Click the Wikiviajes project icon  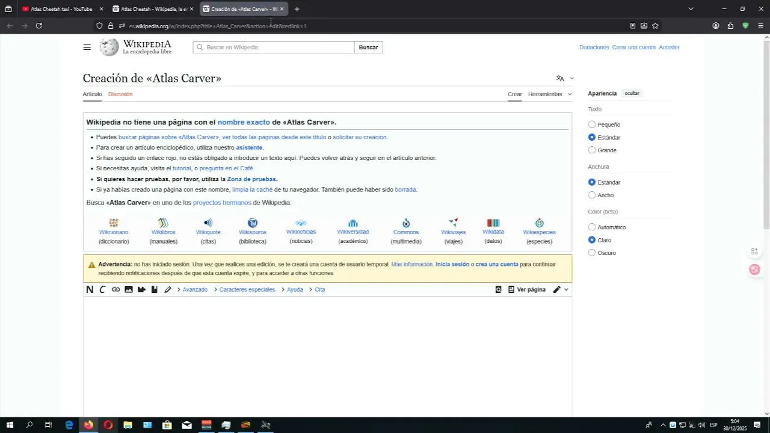pos(454,223)
